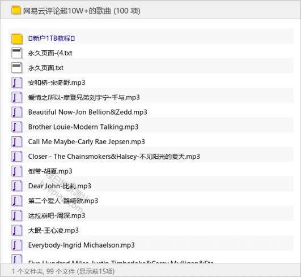The height and width of the screenshot is (277, 301).
Task: Click the music icon for 达拉崩吧-周深.mp3
Action: point(17,215)
